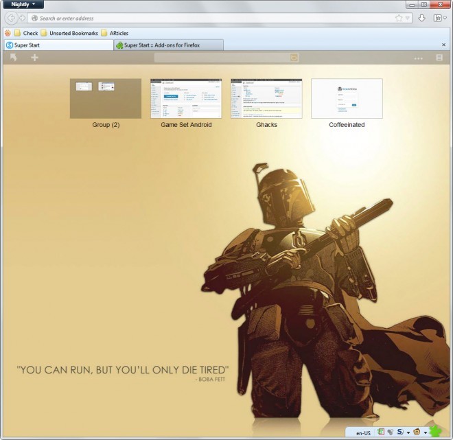
Task: Open the Game Set Android thumbnail
Action: 186,98
